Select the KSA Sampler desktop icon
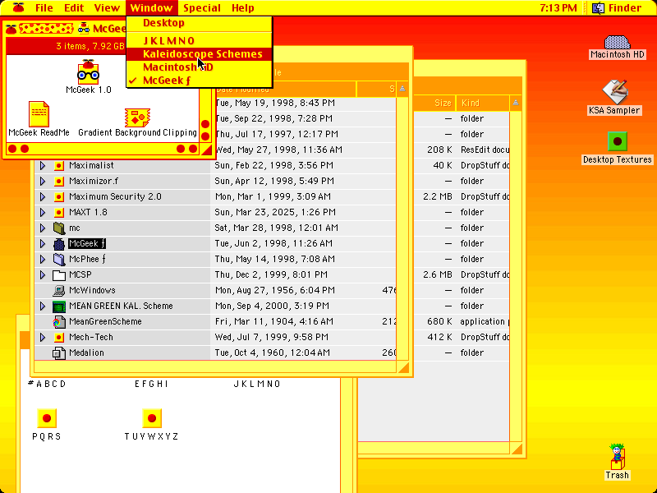This screenshot has height=493, width=657. 614,92
